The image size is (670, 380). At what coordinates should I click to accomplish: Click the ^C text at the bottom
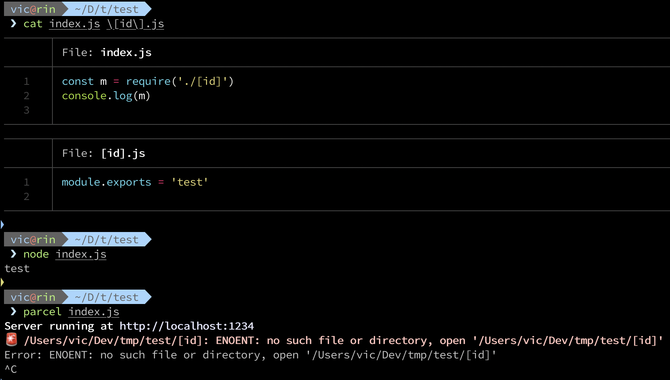tap(10, 369)
